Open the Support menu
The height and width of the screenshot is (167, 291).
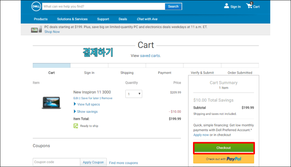click(103, 19)
